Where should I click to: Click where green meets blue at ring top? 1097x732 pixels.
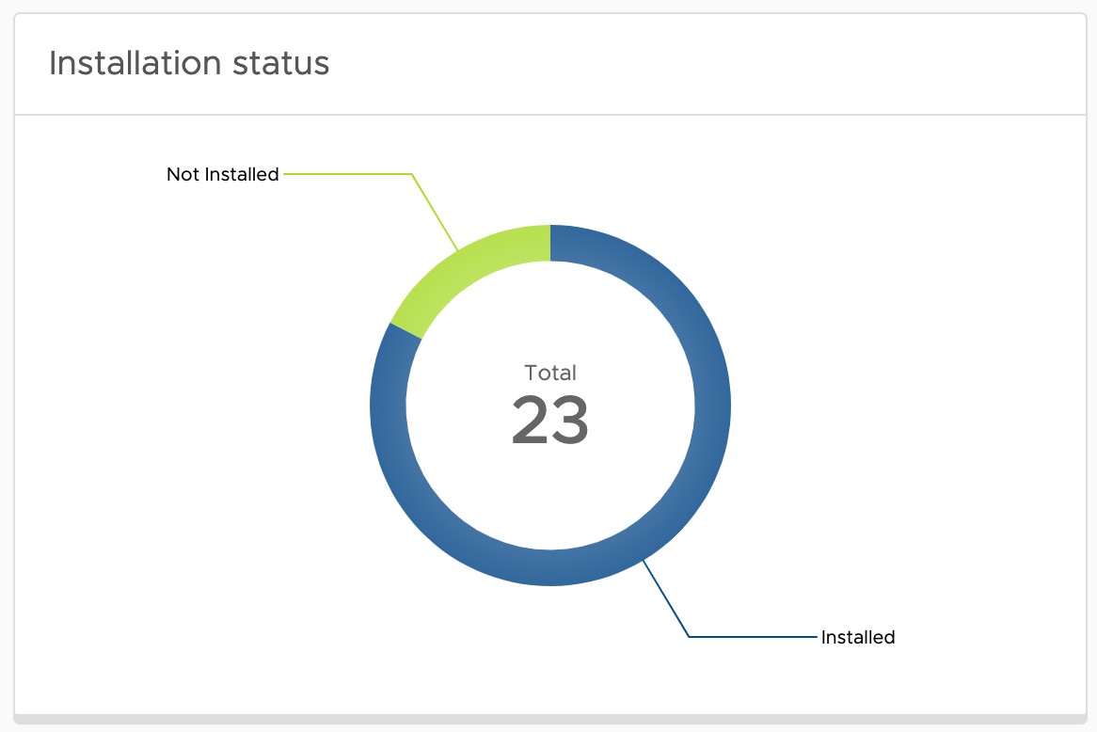coord(550,242)
